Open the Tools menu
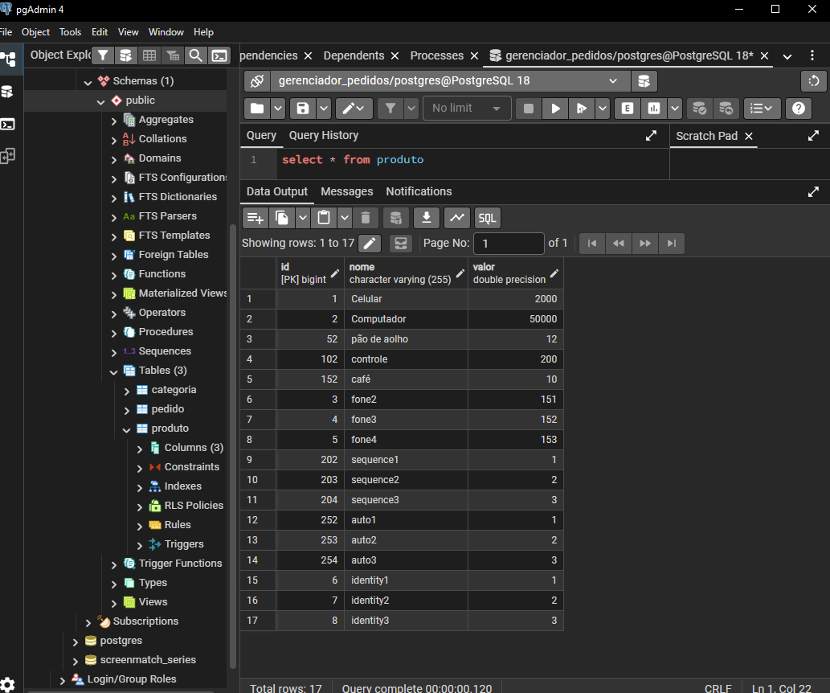The image size is (830, 693). coord(70,32)
